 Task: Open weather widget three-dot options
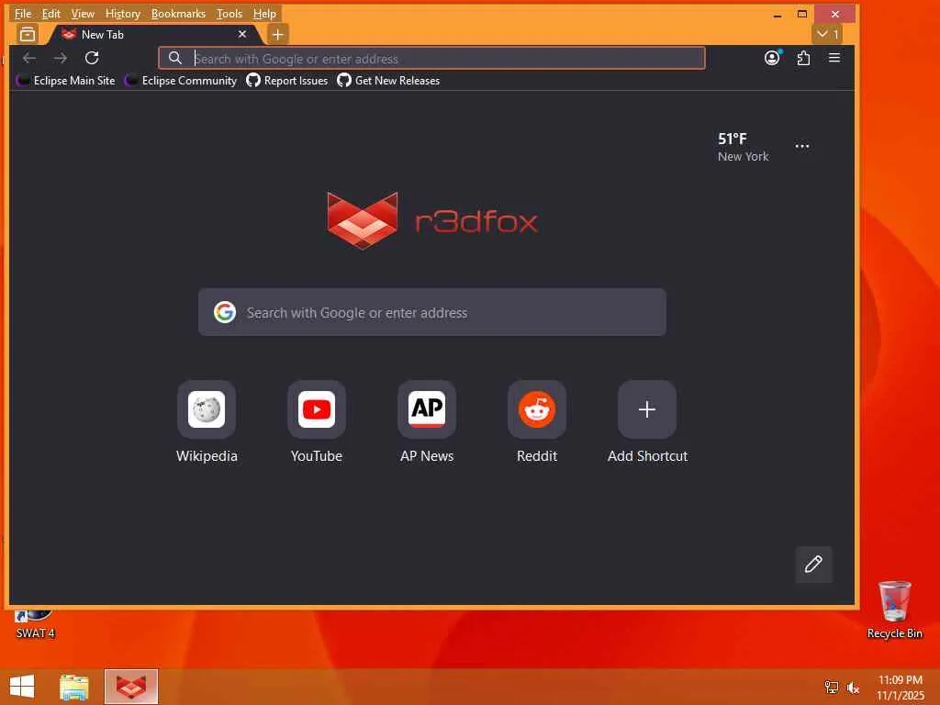click(x=802, y=146)
